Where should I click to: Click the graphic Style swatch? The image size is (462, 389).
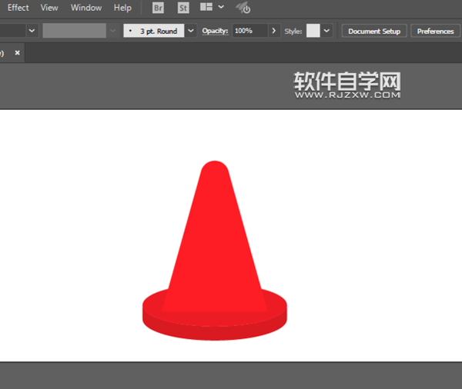point(313,31)
